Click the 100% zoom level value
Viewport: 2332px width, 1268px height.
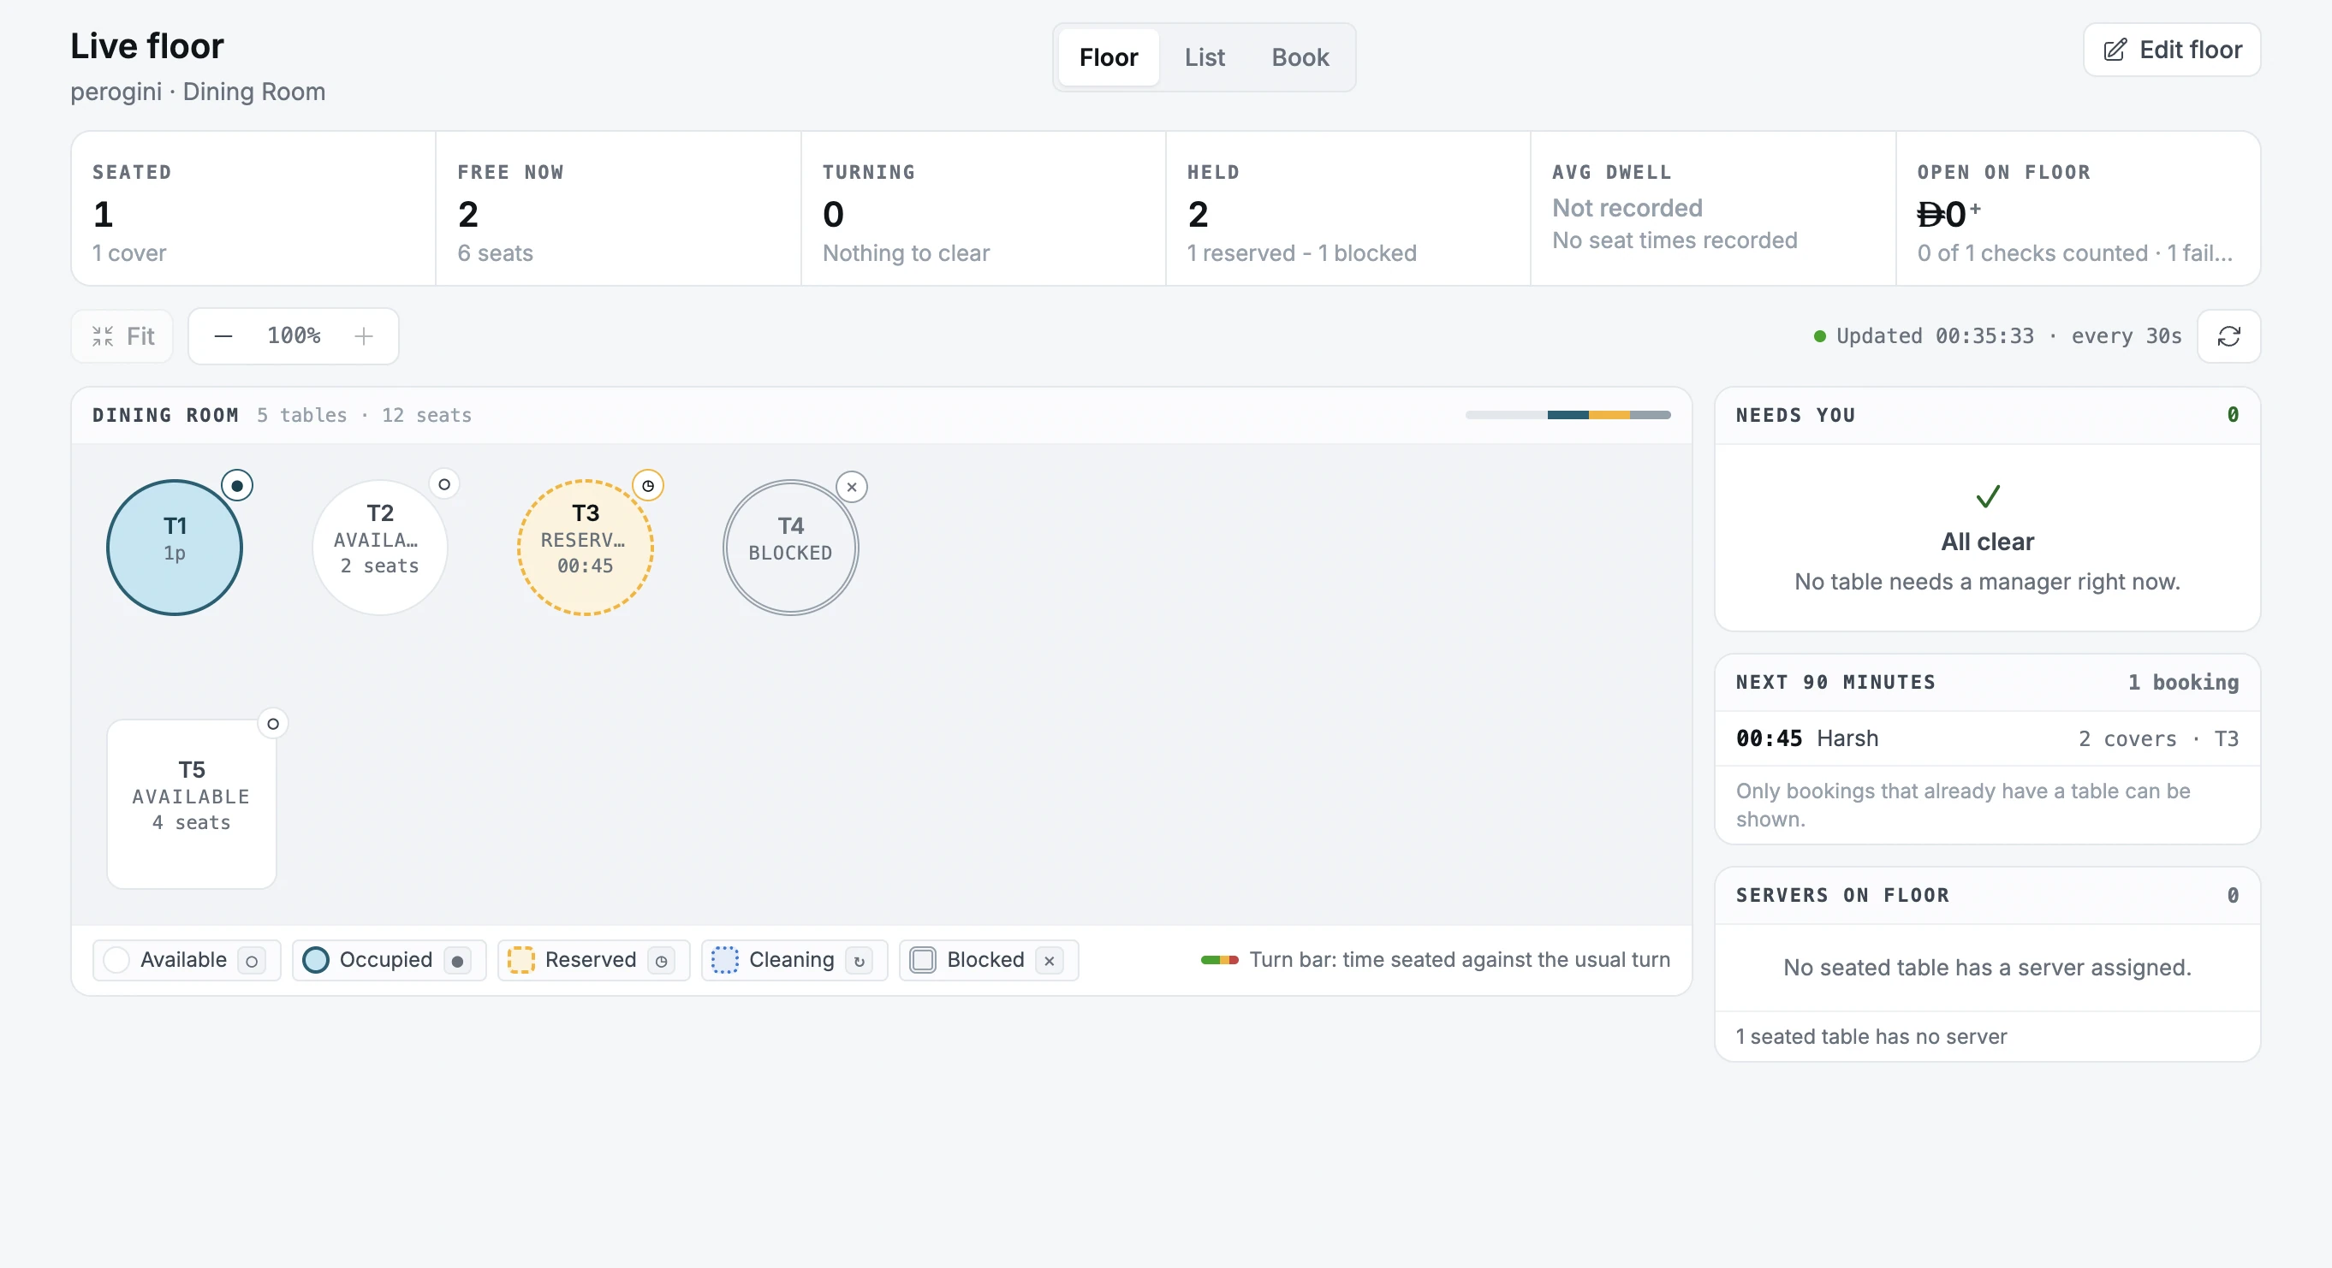point(294,337)
